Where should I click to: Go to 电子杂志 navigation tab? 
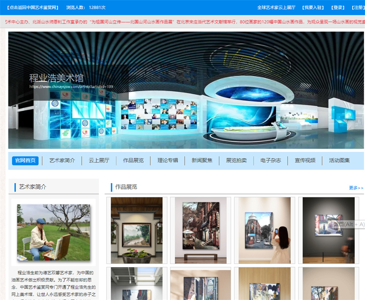tap(270, 160)
